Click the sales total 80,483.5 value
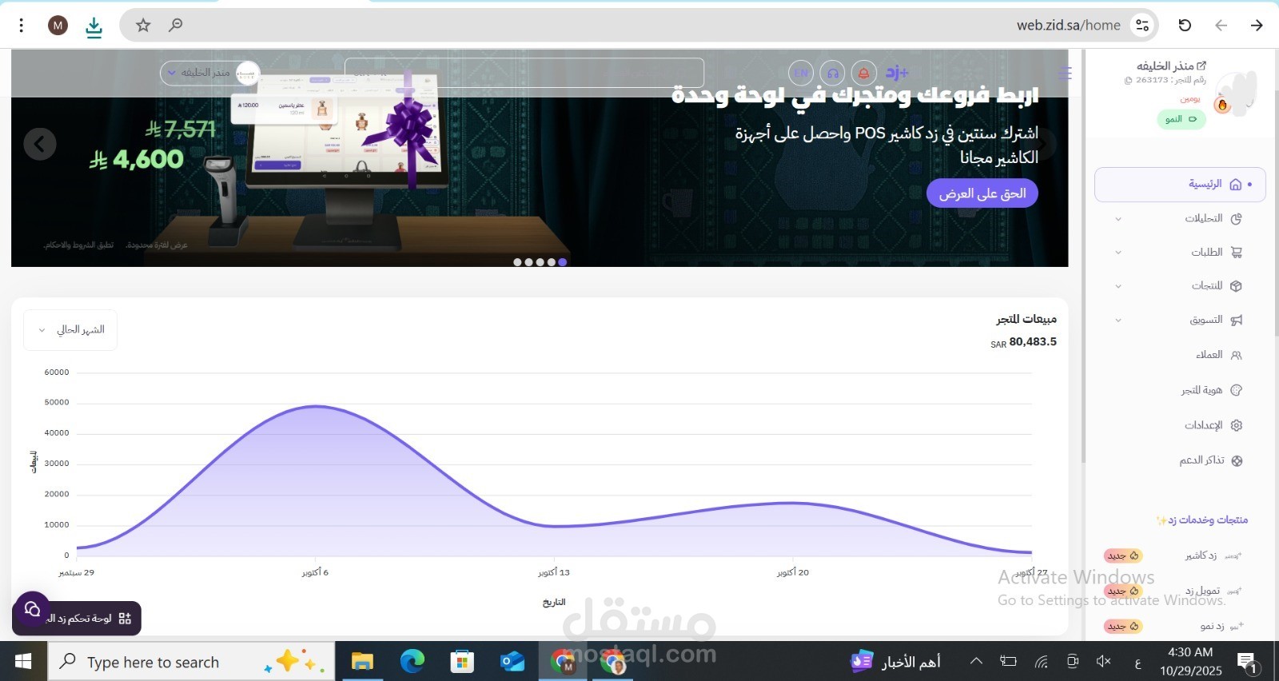Image resolution: width=1279 pixels, height=681 pixels. [x=1033, y=341]
